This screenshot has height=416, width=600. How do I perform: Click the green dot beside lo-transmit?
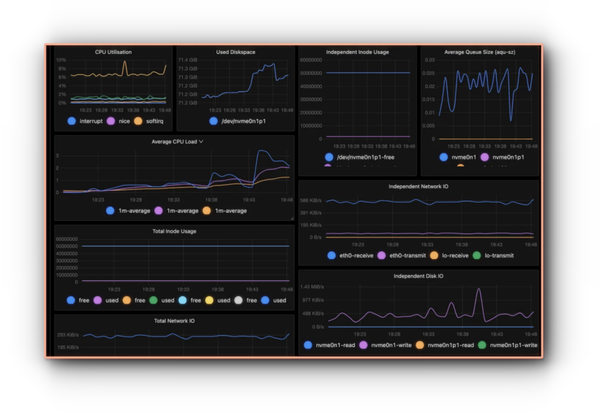point(477,255)
